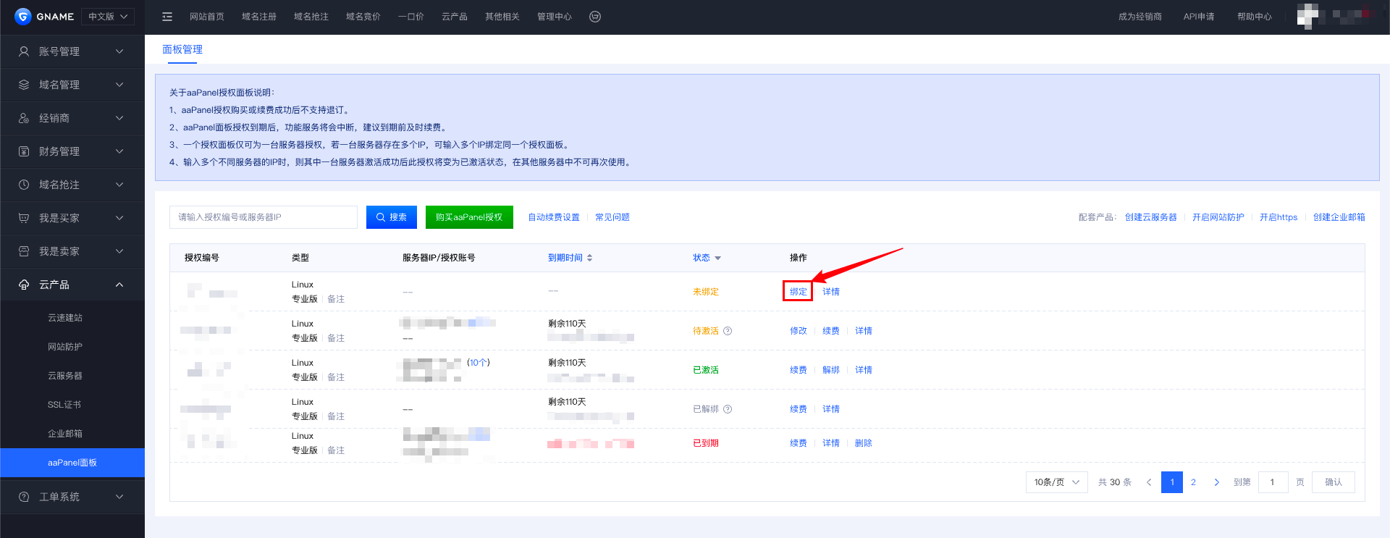Open 自动续费设置 link
This screenshot has height=538, width=1390.
pyautogui.click(x=554, y=217)
